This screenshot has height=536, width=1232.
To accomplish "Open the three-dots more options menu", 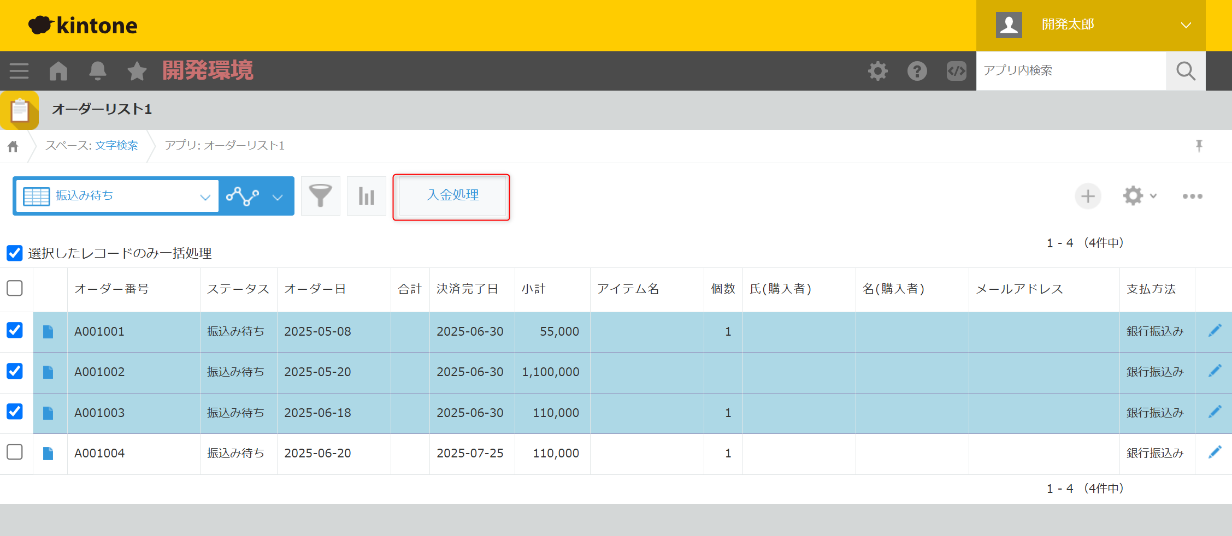I will pyautogui.click(x=1192, y=196).
